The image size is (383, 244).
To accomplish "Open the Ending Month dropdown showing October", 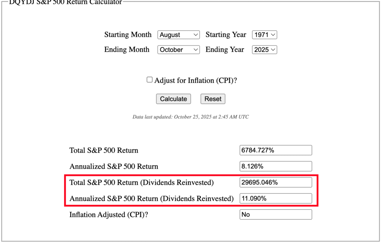I will pyautogui.click(x=179, y=50).
